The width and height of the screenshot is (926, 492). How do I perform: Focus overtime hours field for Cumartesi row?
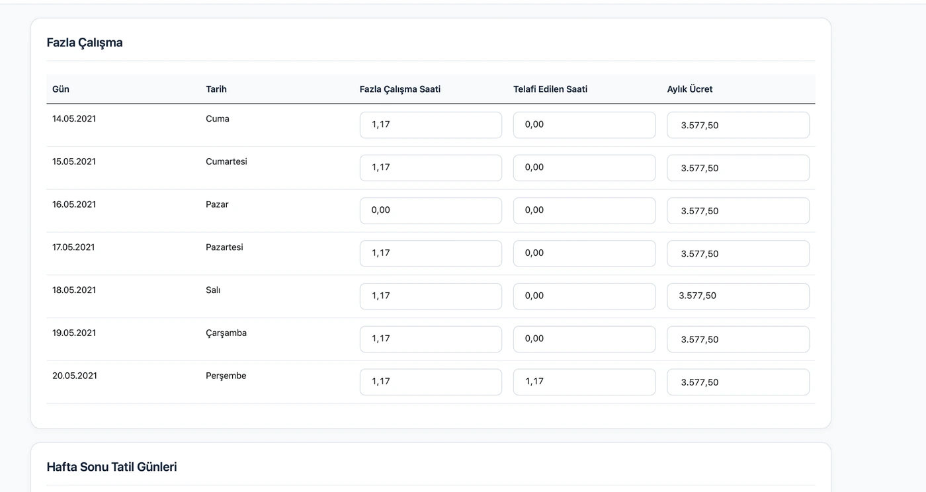coord(431,168)
